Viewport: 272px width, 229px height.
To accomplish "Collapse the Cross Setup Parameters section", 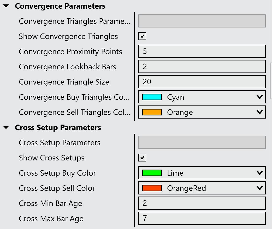I will click(6, 128).
